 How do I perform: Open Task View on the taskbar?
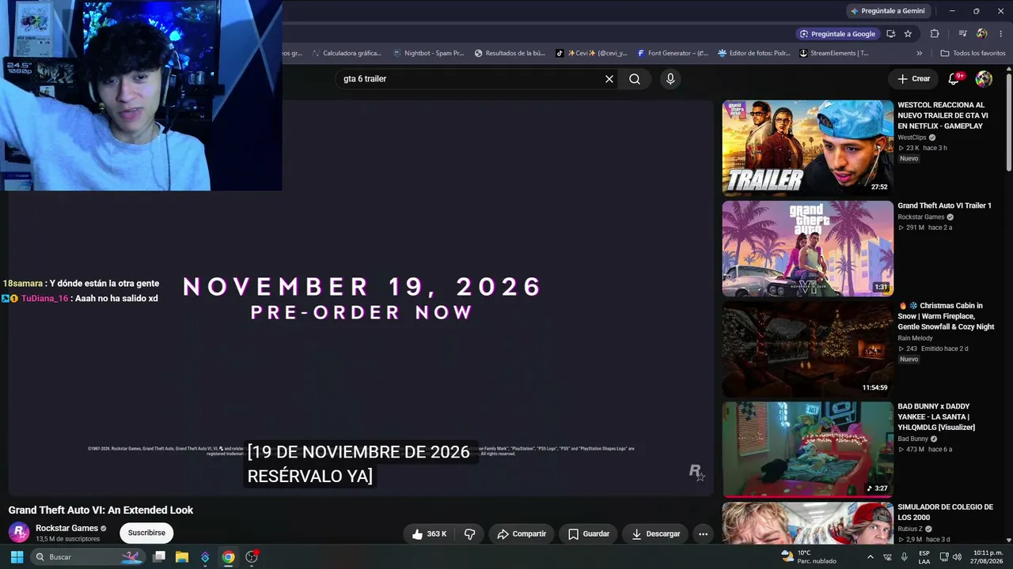point(159,556)
